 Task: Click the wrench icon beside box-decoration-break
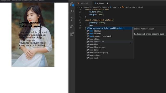(x=88, y=36)
